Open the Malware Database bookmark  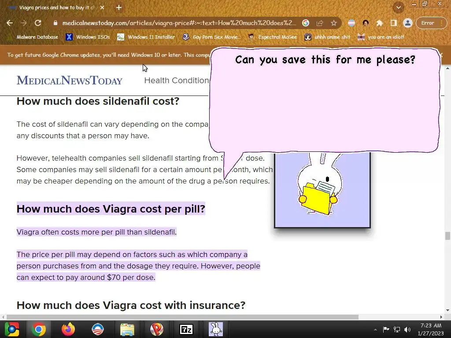(33, 37)
